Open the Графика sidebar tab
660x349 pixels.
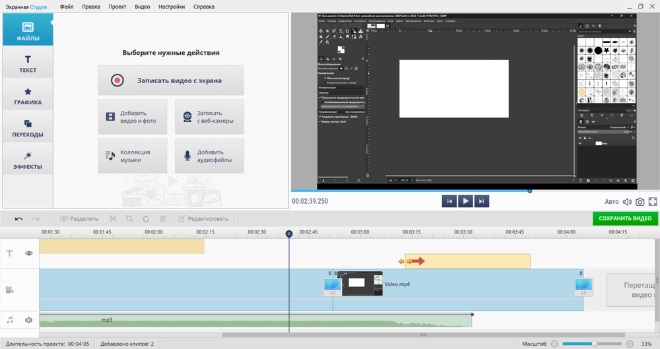pos(28,94)
